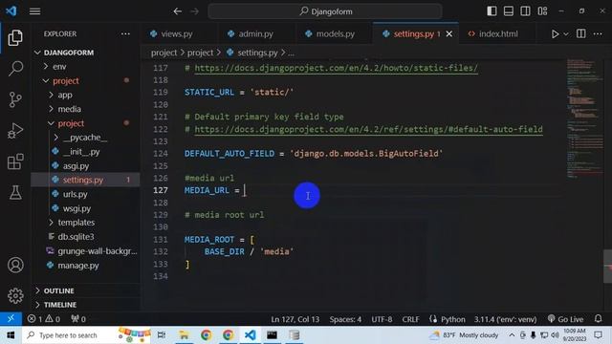The width and height of the screenshot is (612, 344).
Task: Switch to the models.py tab
Action: tap(335, 34)
